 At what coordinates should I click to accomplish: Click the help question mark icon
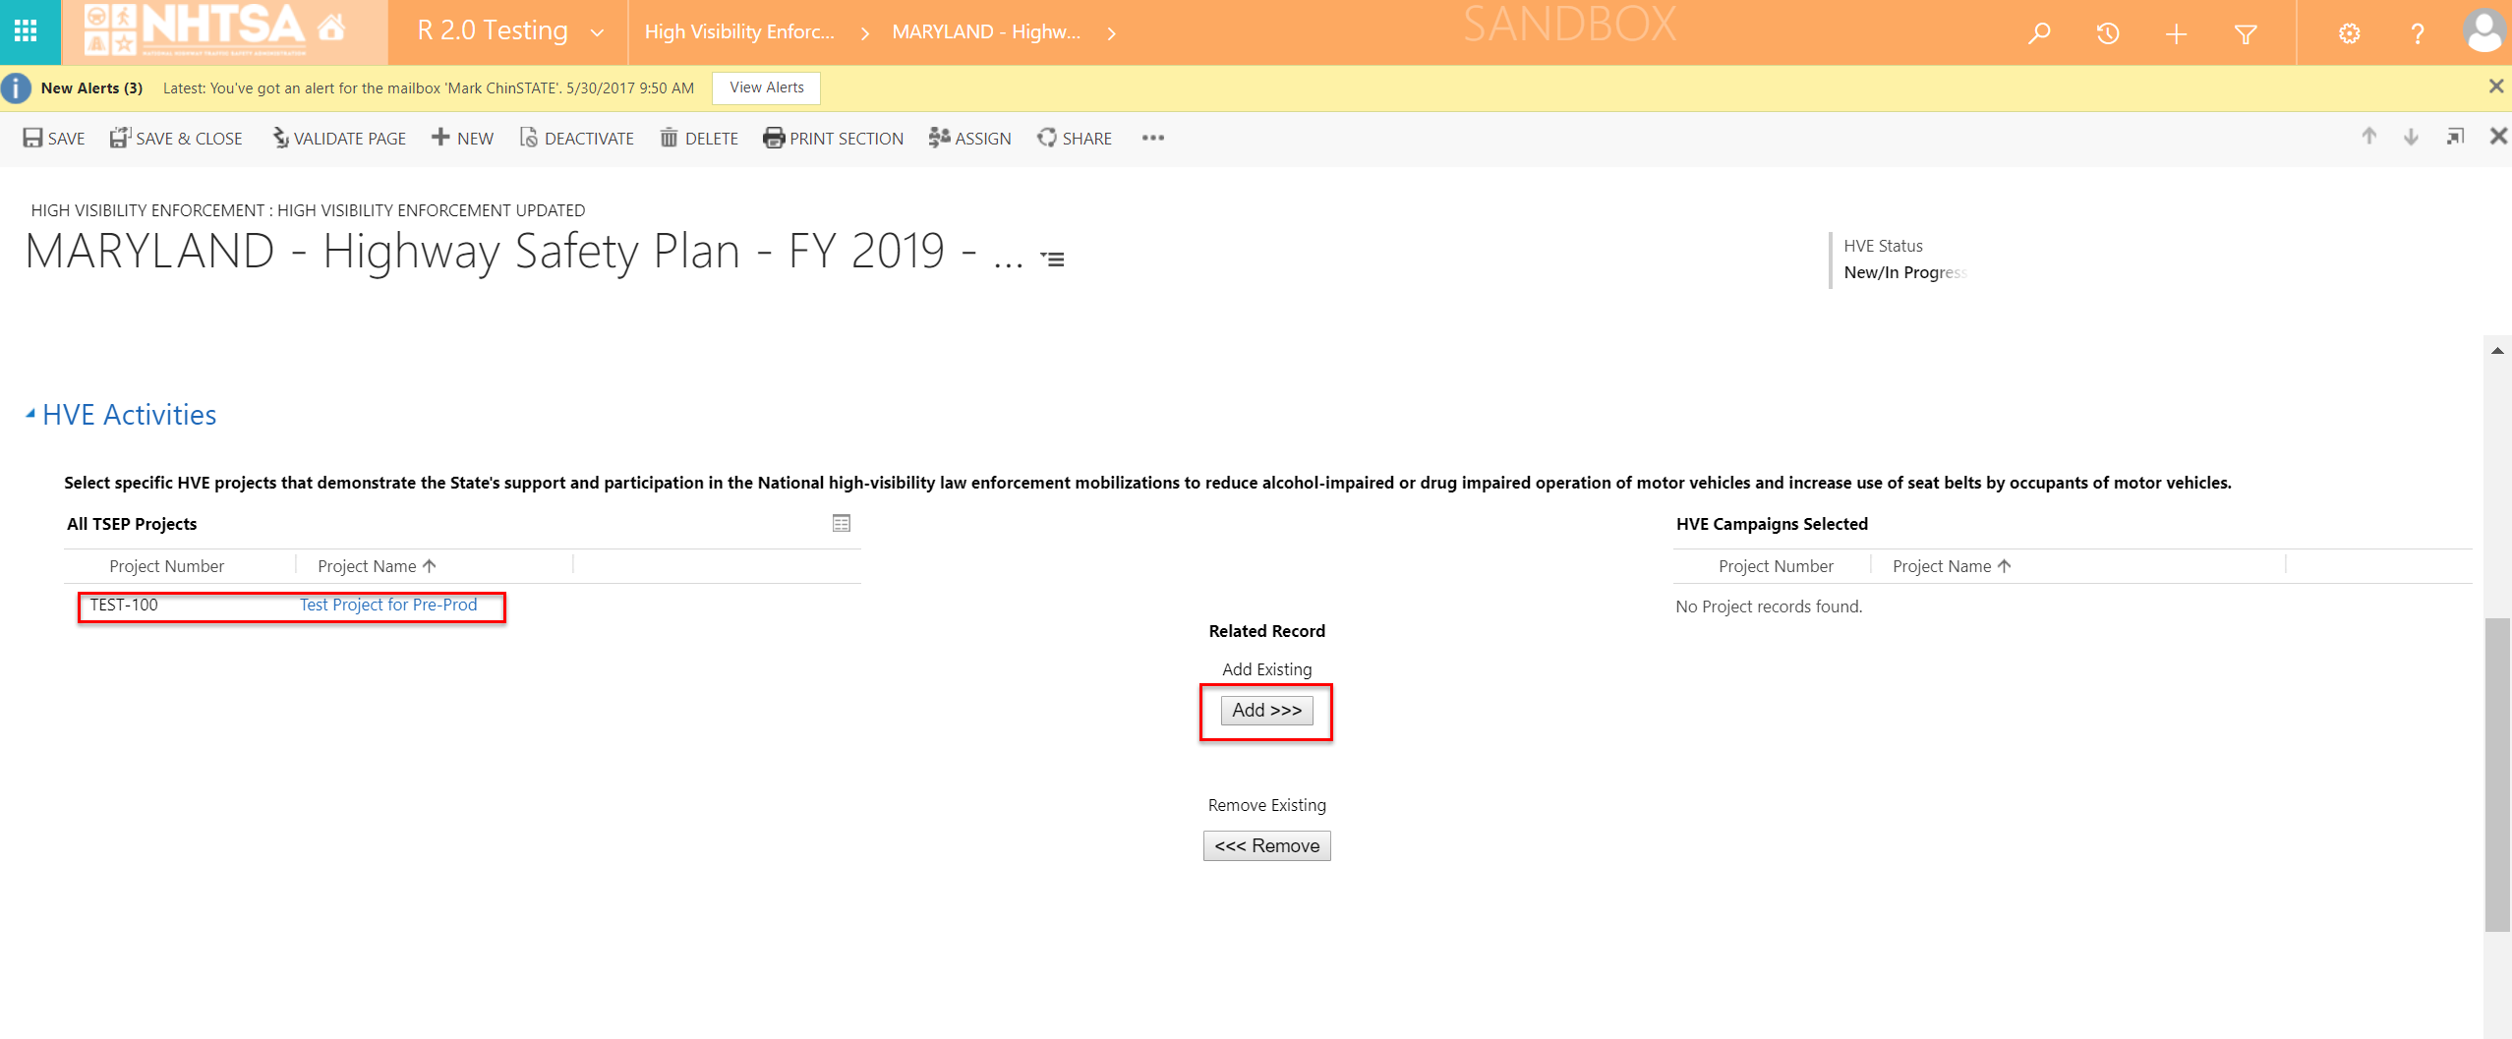point(2417,34)
